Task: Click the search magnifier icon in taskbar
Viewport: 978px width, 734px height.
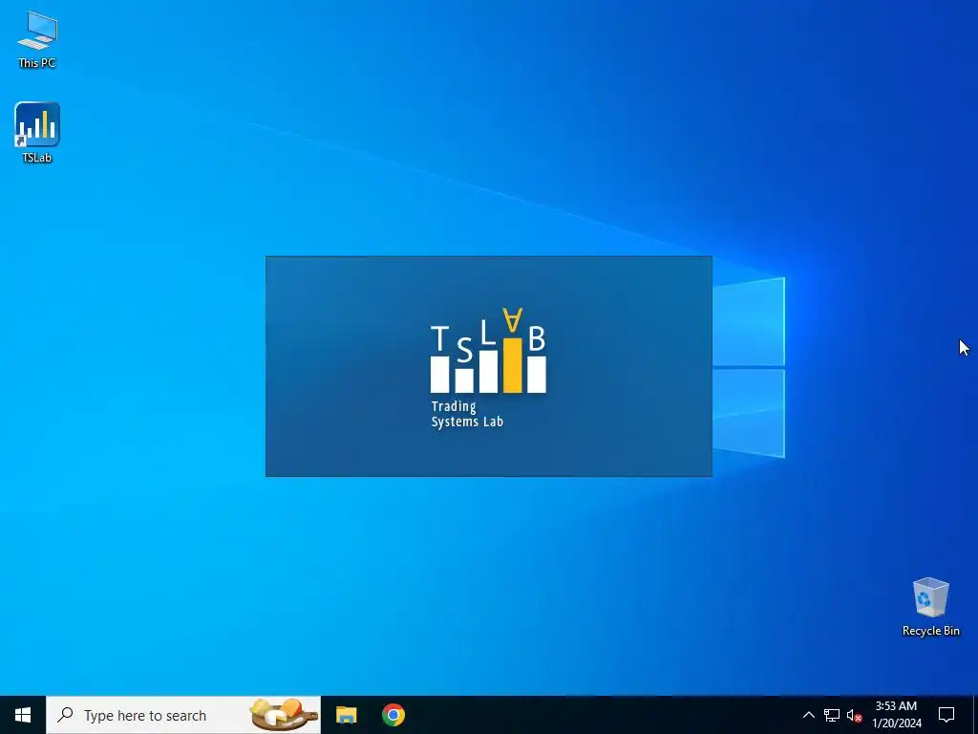Action: pos(65,715)
